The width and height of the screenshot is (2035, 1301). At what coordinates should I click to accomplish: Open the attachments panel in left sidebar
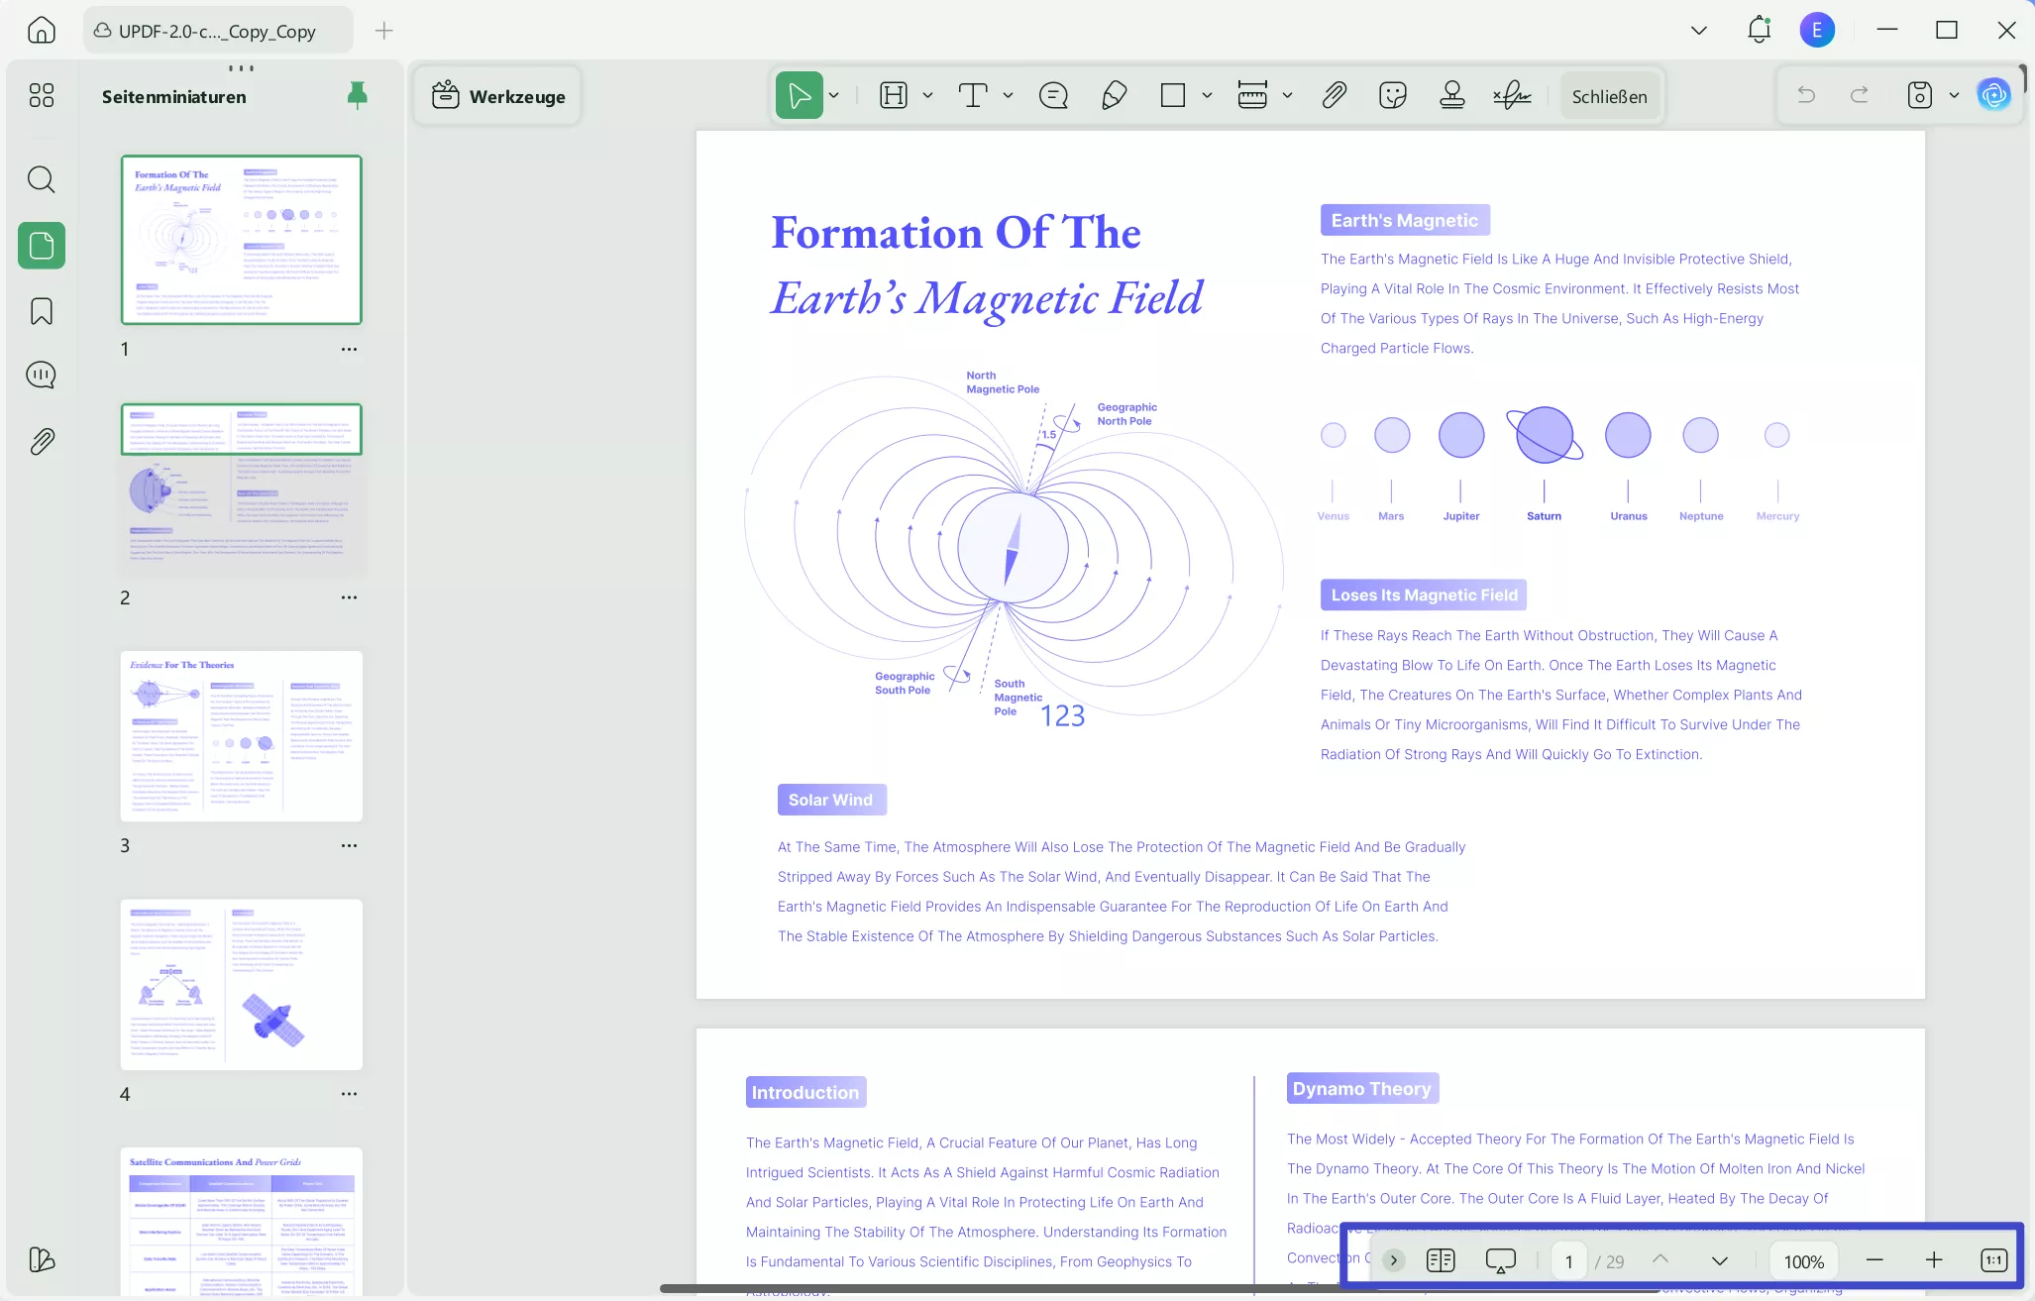pyautogui.click(x=41, y=441)
